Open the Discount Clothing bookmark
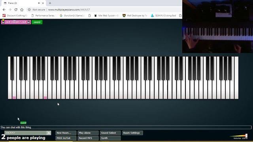The width and height of the screenshot is (253, 142). (x=15, y=15)
